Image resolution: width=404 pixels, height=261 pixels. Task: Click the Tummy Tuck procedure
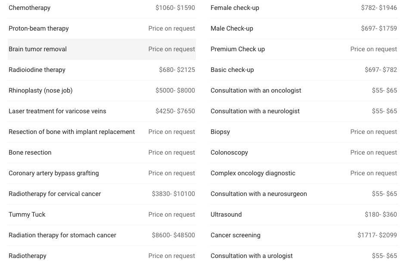(102, 214)
